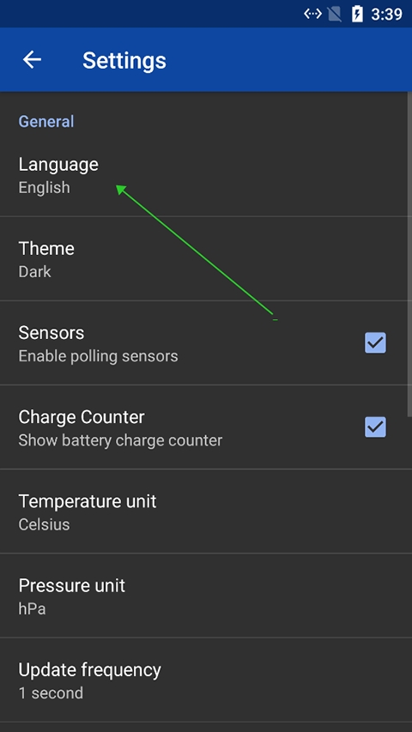Open the Theme selection option

point(206,258)
